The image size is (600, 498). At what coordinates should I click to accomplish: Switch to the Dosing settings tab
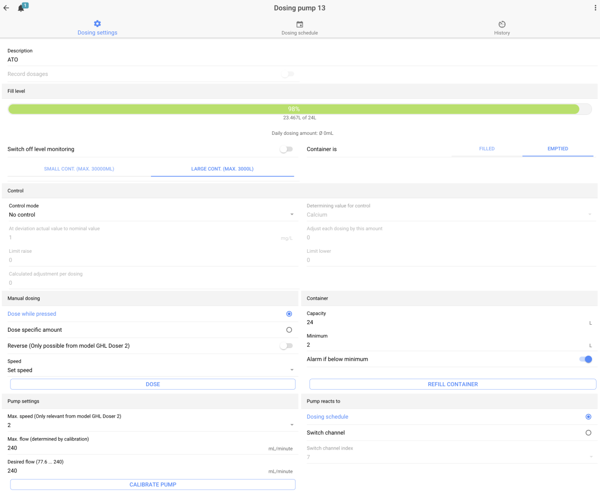pos(97,28)
